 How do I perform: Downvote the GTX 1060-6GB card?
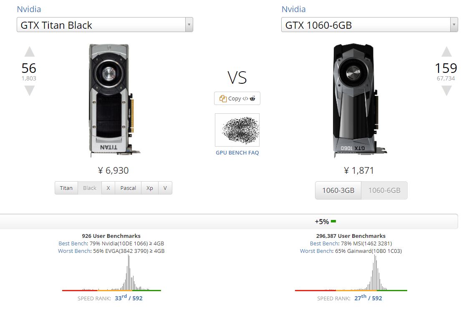click(x=446, y=90)
